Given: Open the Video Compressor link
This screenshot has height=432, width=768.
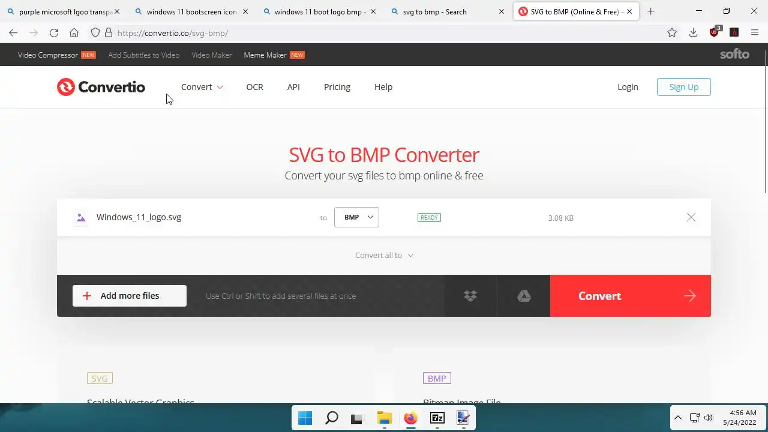Looking at the screenshot, I should point(56,55).
